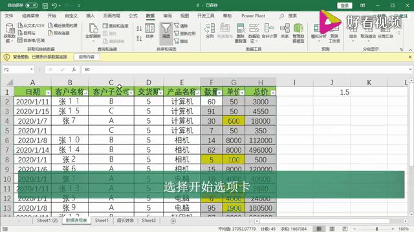Open filter dropdown on 交货期 header
The width and height of the screenshot is (414, 232).
pos(160,93)
